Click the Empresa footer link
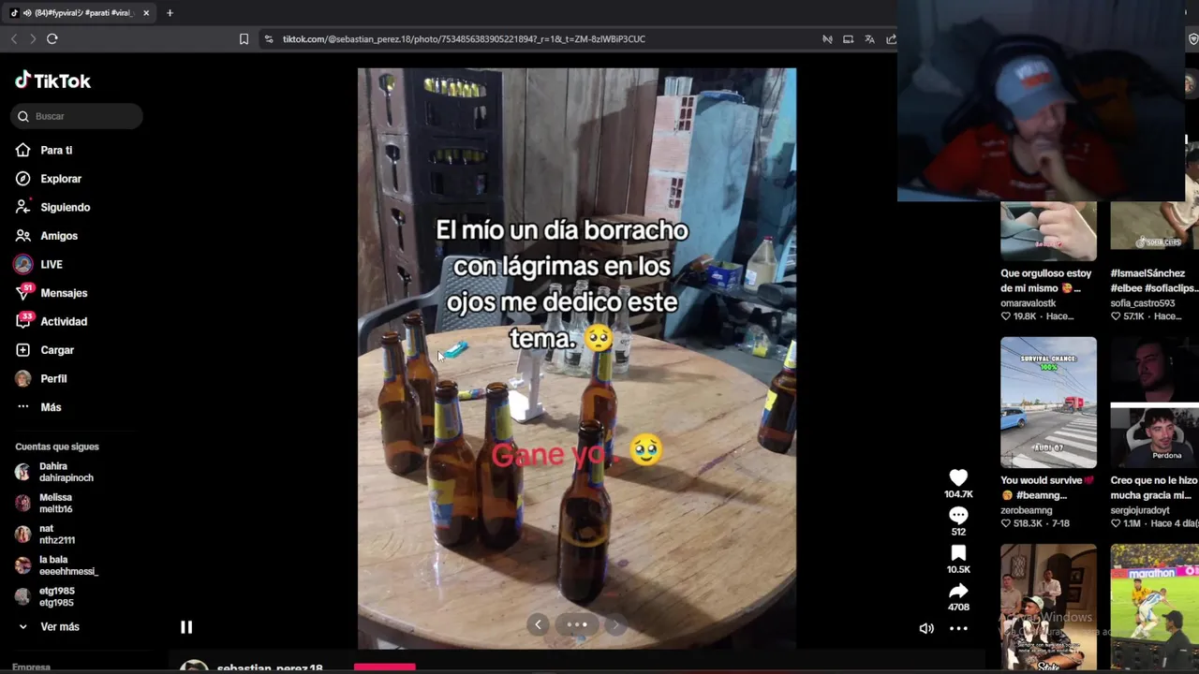This screenshot has height=674, width=1199. tap(31, 667)
